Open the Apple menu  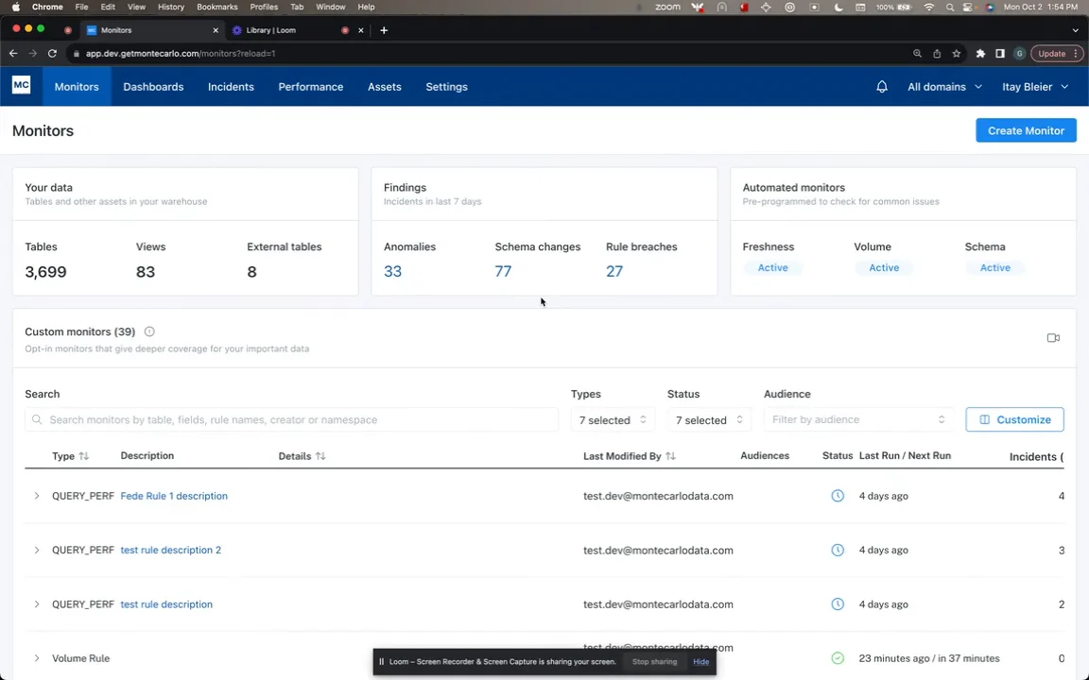pos(15,7)
